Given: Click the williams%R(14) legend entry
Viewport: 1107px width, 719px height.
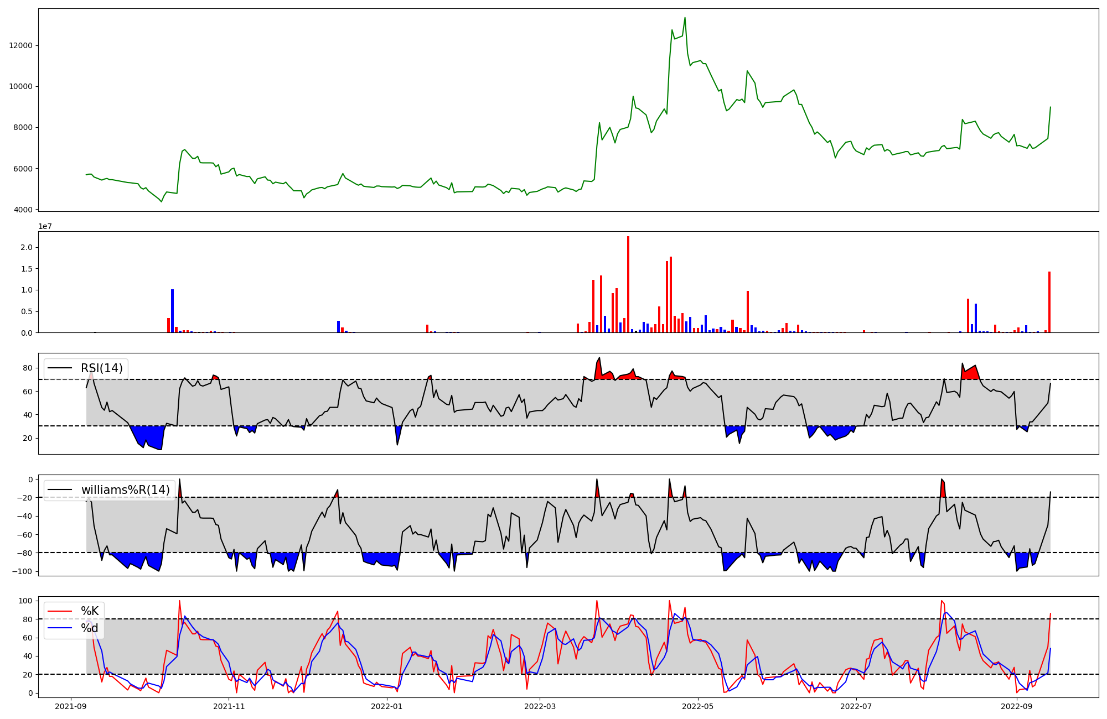Looking at the screenshot, I should 126,490.
